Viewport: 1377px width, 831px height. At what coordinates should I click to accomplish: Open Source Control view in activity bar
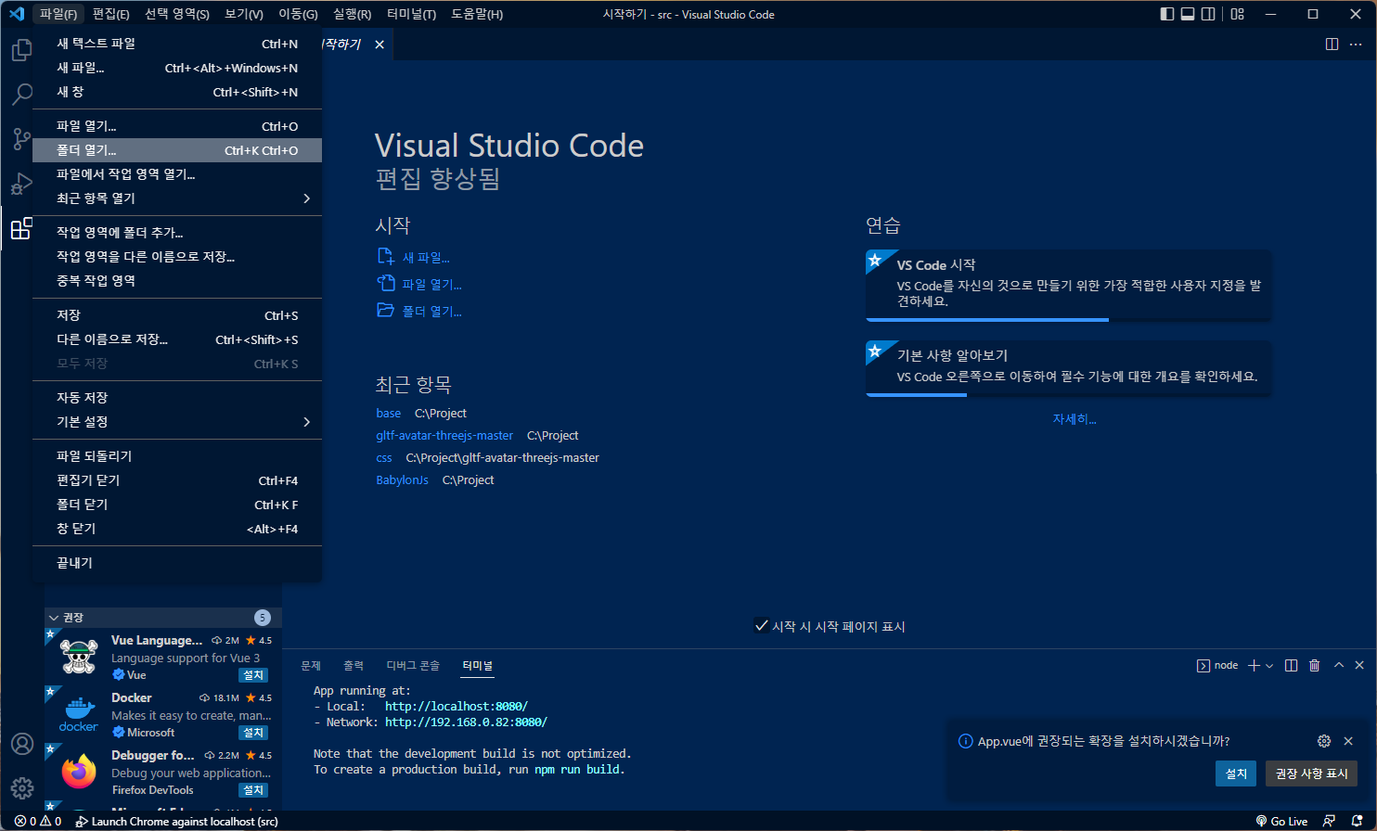(x=21, y=138)
